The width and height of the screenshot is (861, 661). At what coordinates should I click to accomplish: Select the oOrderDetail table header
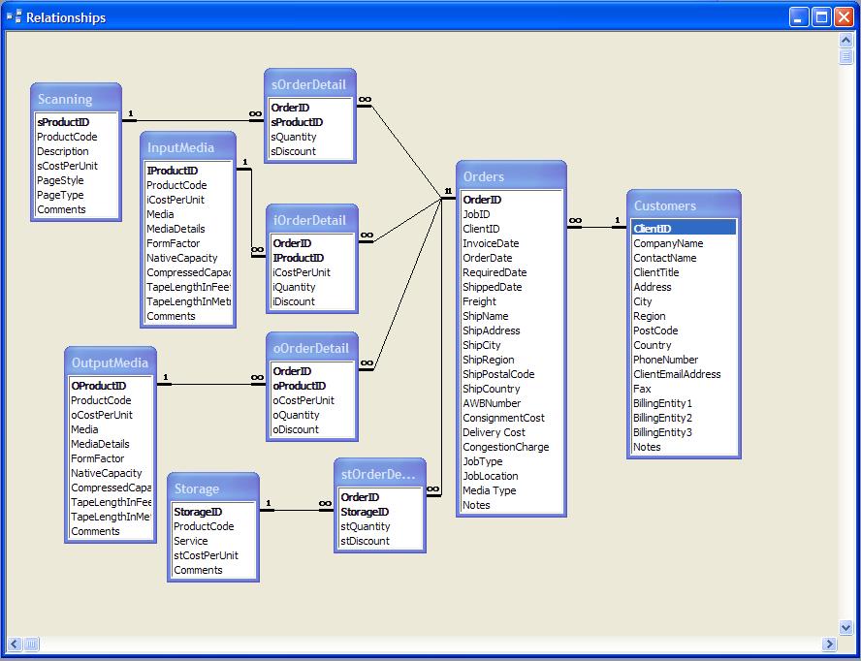[x=312, y=348]
